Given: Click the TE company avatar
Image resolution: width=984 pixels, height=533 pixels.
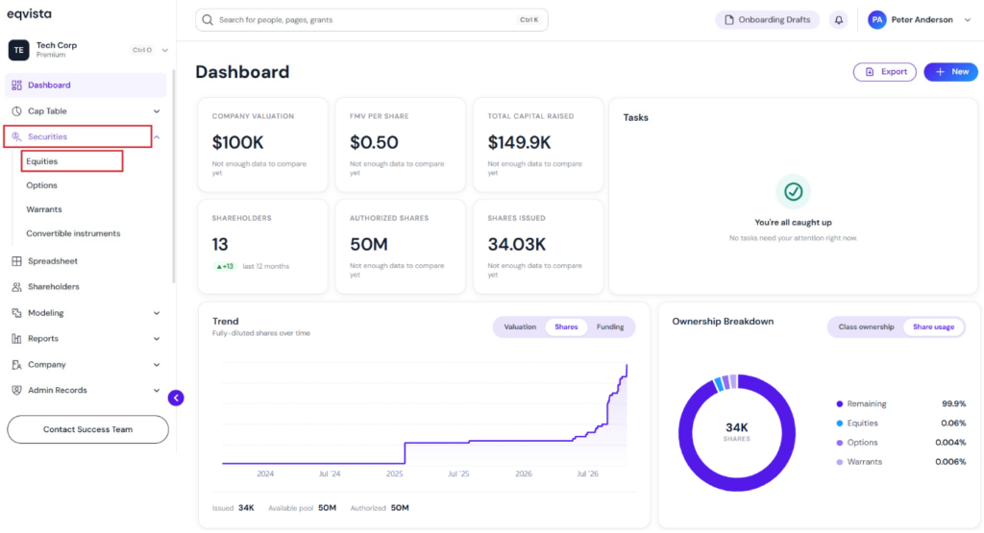Looking at the screenshot, I should (19, 50).
